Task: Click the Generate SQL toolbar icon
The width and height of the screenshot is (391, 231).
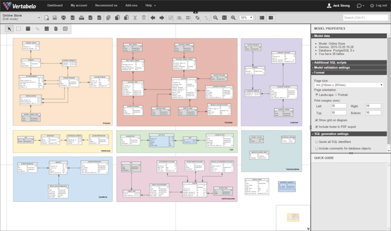Action: coord(90,18)
